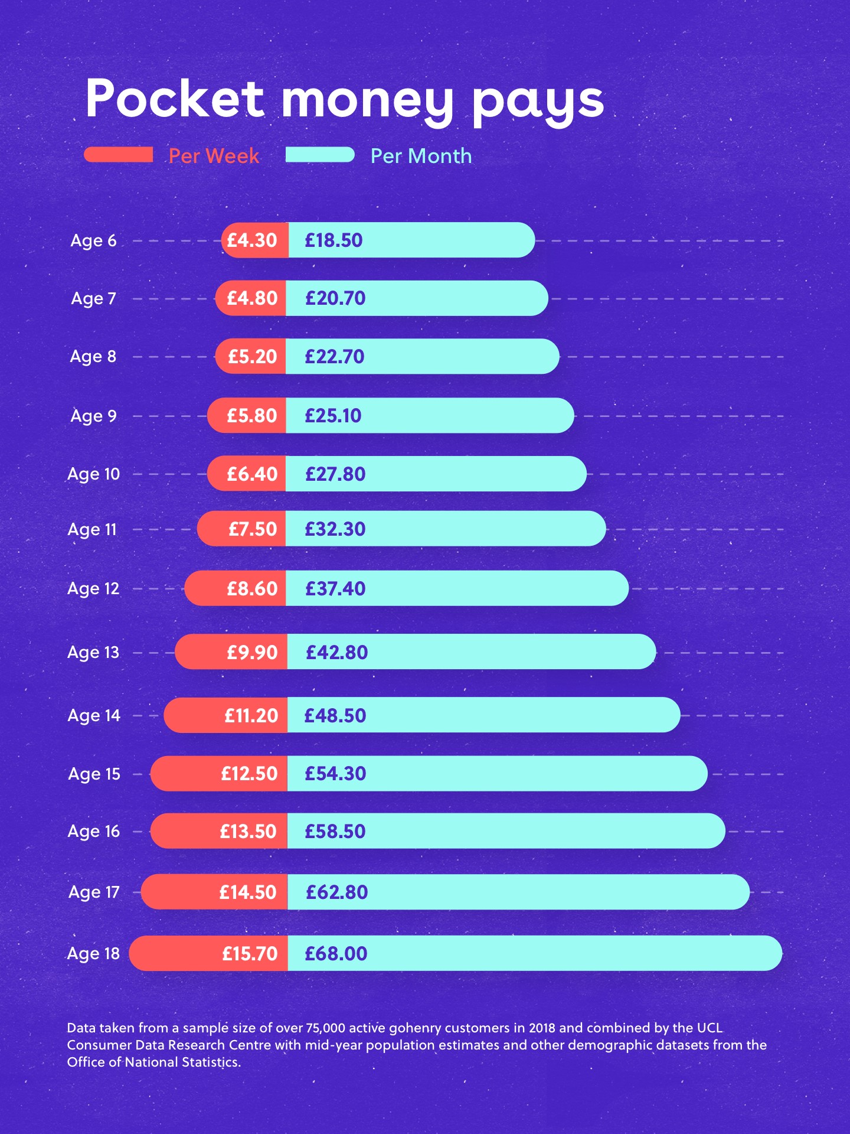Click the £42.80 monthly bar for Age 13
Screen dimensions: 850x1134
[x=471, y=652]
